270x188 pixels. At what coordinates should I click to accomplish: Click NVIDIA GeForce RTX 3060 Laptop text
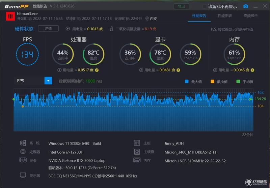[x=77, y=160]
